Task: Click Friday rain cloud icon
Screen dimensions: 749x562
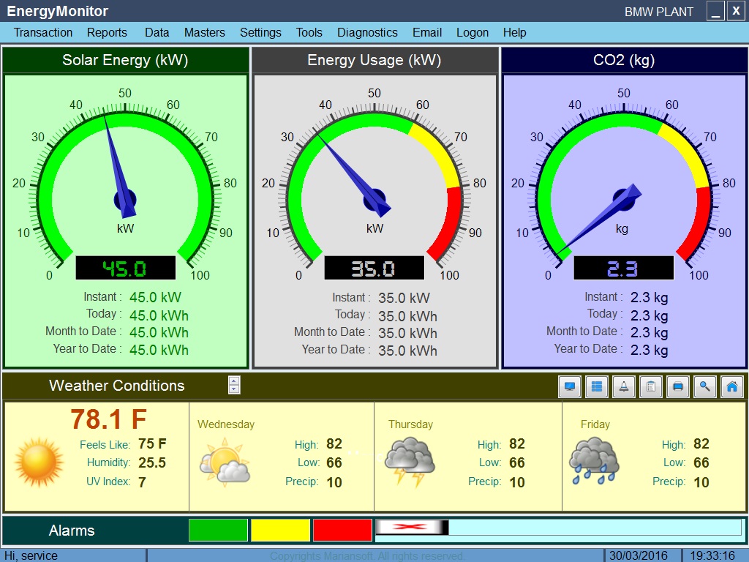Action: [594, 462]
